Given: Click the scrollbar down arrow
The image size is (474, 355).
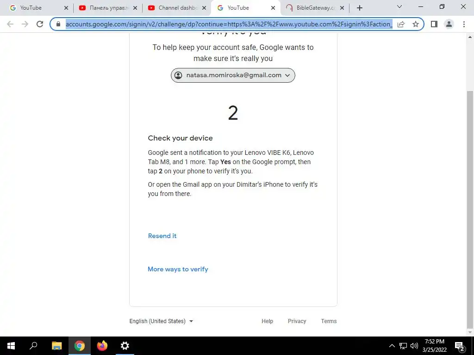Looking at the screenshot, I should (470, 332).
